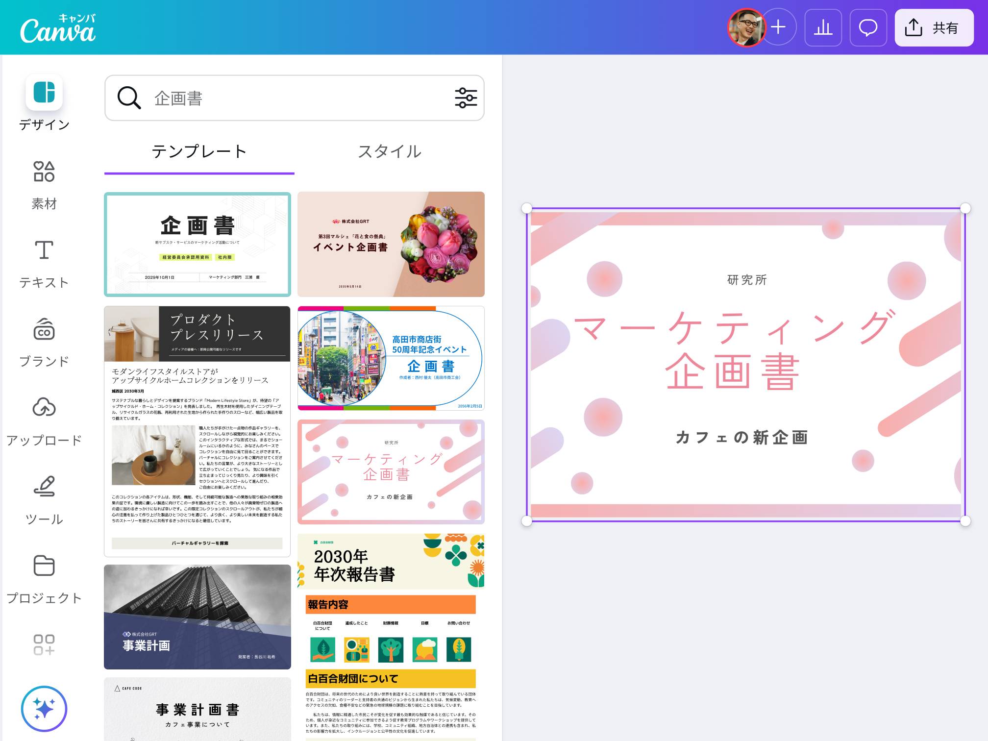
Task: Open the comments bubble icon
Action: pyautogui.click(x=868, y=28)
